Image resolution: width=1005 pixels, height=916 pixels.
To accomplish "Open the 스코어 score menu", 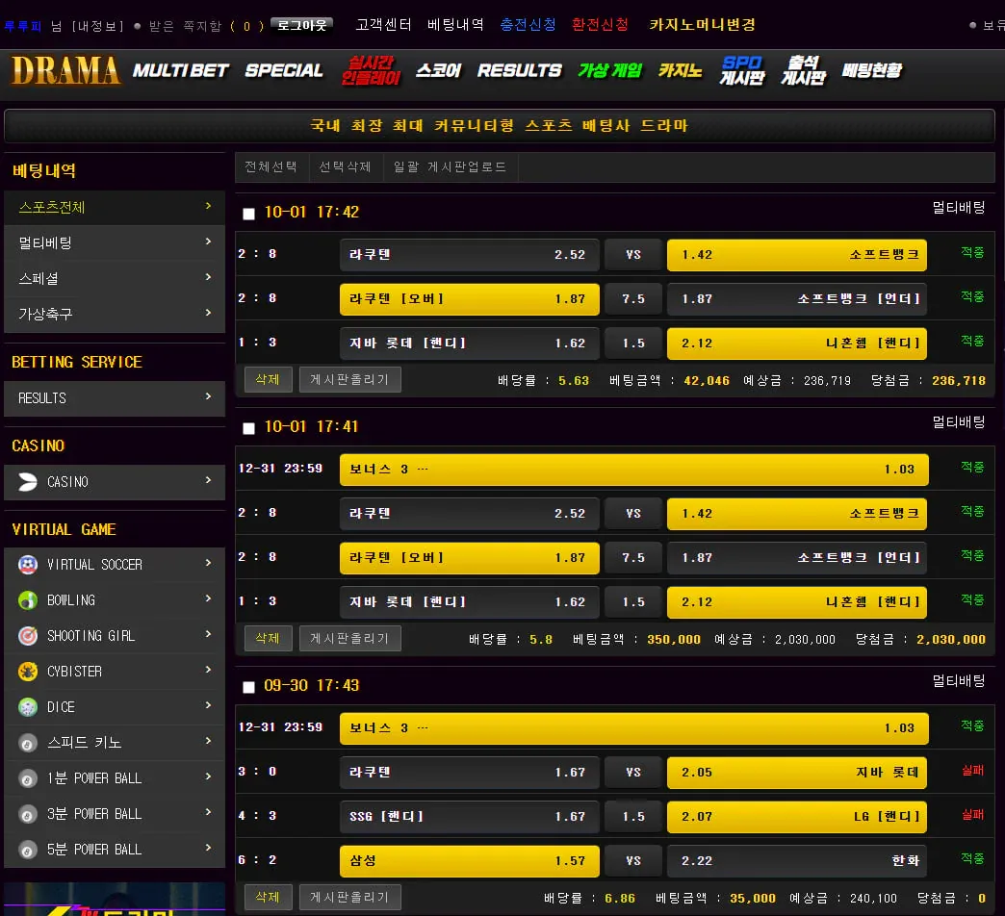I will pos(438,70).
